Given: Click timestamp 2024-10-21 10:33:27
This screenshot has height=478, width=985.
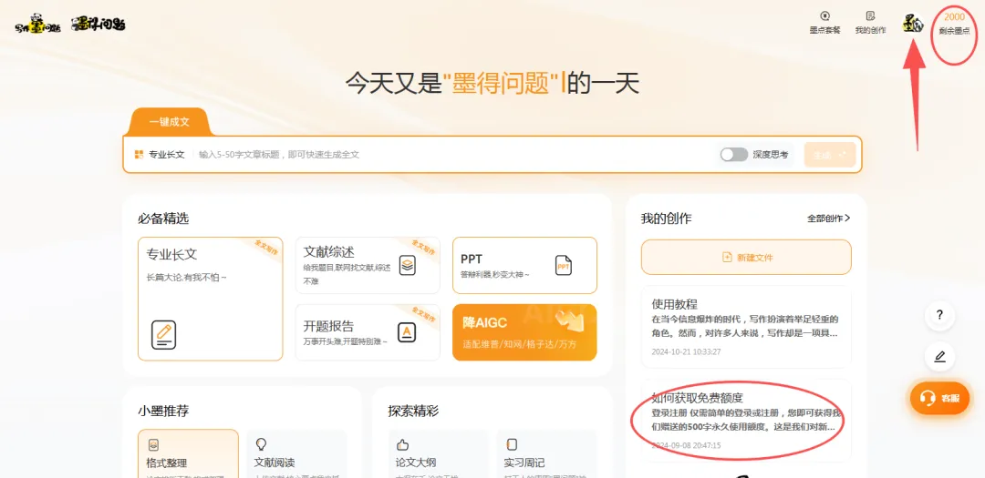Looking at the screenshot, I should point(686,351).
